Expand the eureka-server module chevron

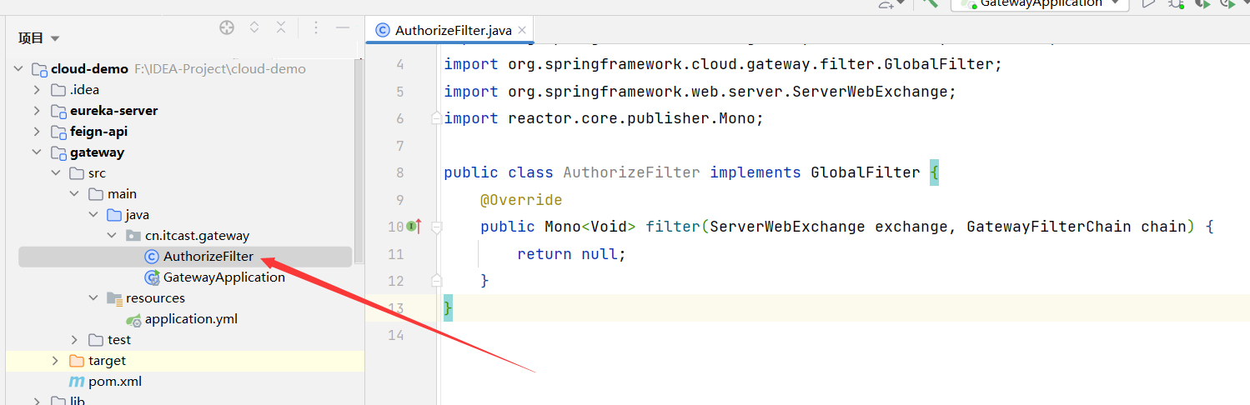click(x=37, y=111)
